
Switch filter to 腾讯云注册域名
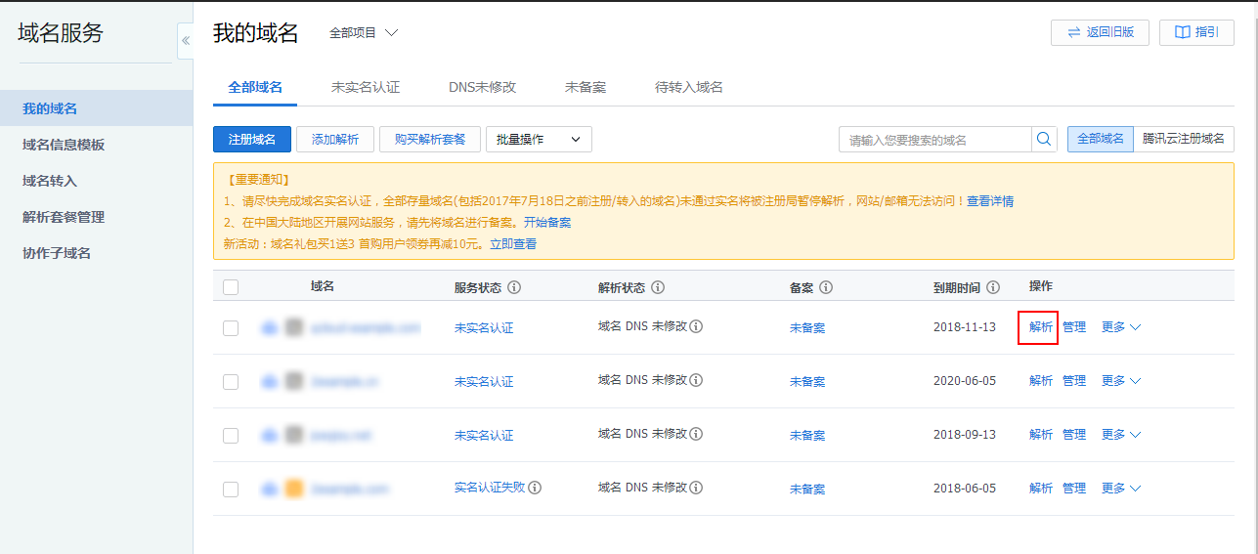coord(1184,139)
